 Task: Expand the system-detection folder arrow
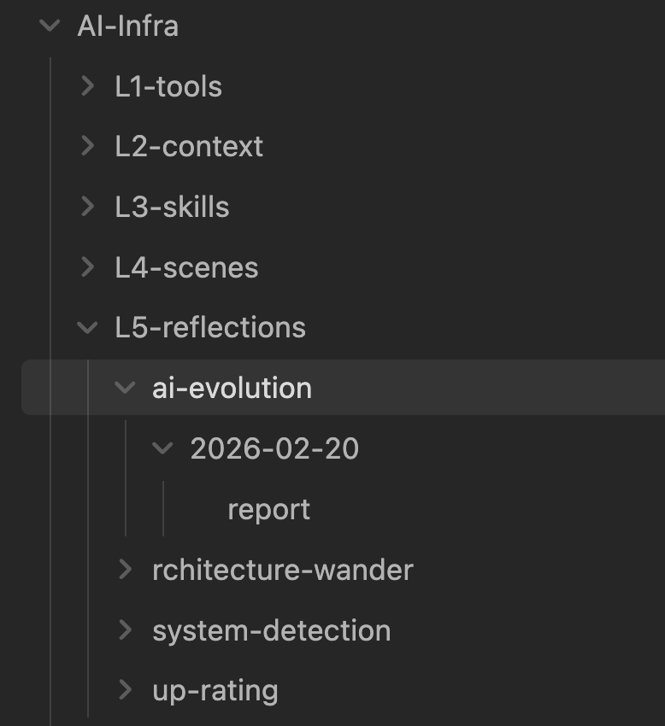[125, 630]
